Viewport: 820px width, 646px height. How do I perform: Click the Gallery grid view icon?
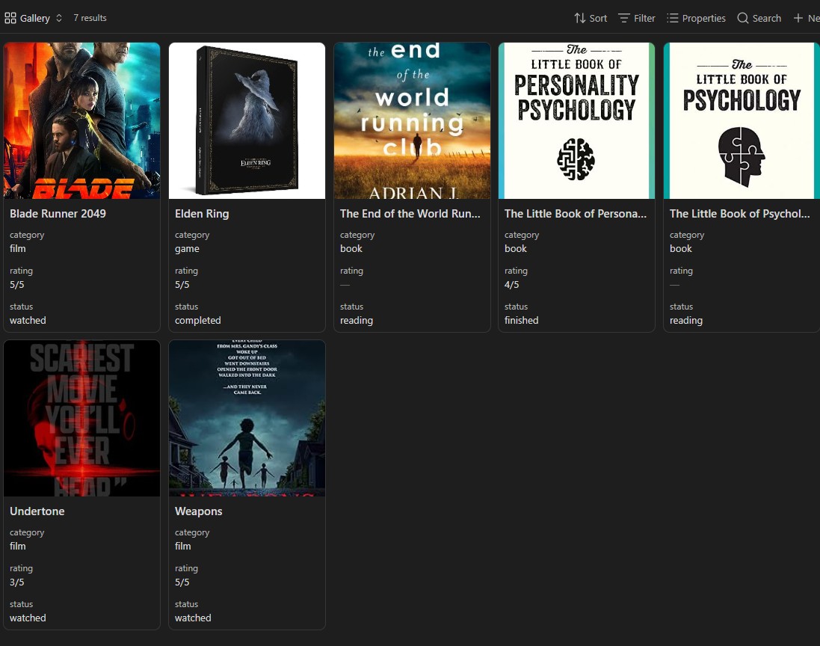[x=10, y=18]
